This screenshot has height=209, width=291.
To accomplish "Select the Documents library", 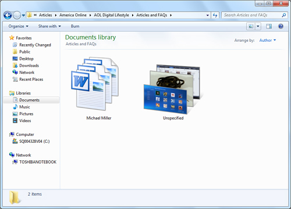I will pos(30,100).
